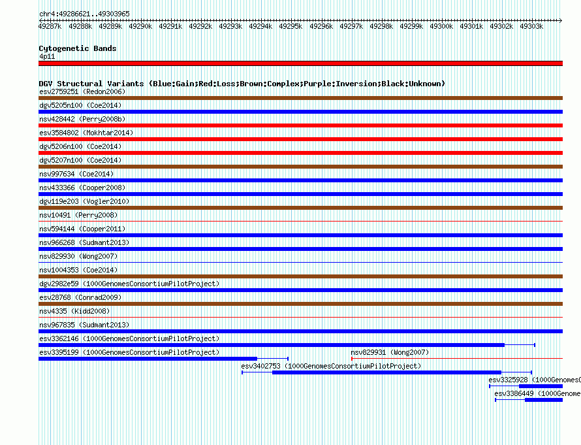The height and width of the screenshot is (445, 581).
Task: Click the left arrowhead of the ruler
Action: point(40,20)
